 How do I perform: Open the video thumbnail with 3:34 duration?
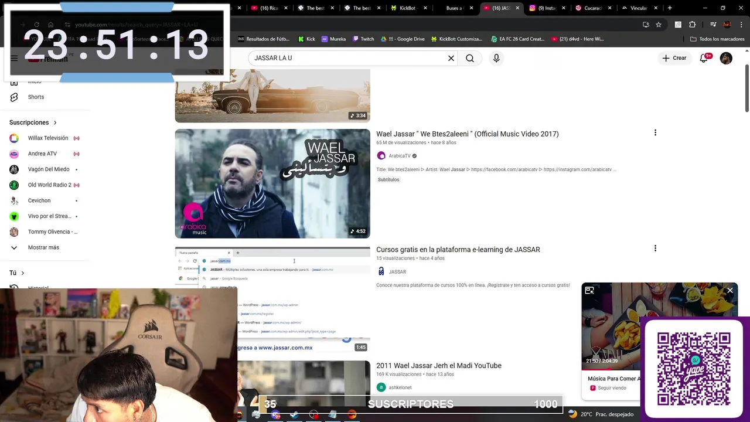tap(272, 96)
